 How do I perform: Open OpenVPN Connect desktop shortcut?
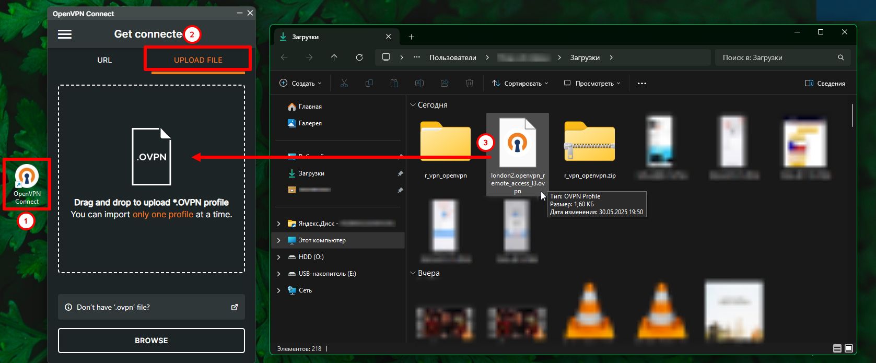[x=27, y=184]
